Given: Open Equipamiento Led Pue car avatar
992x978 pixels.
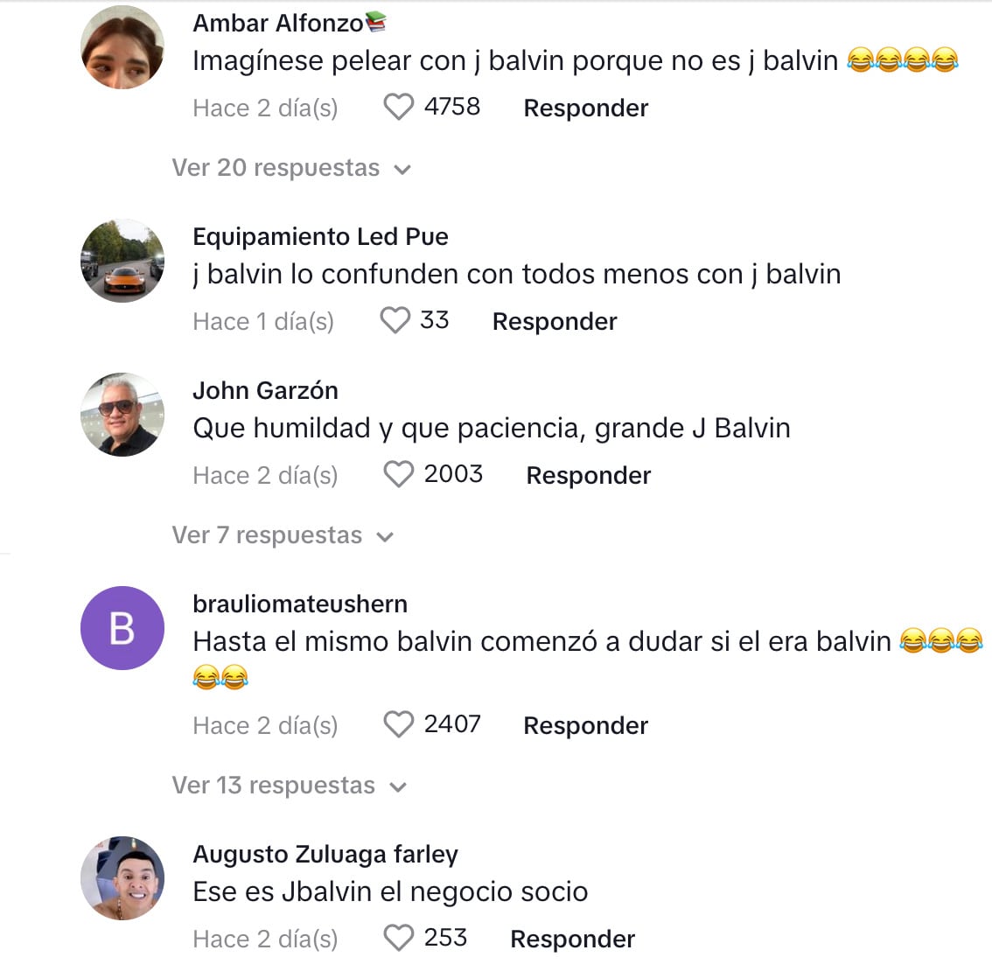Looking at the screenshot, I should (122, 261).
